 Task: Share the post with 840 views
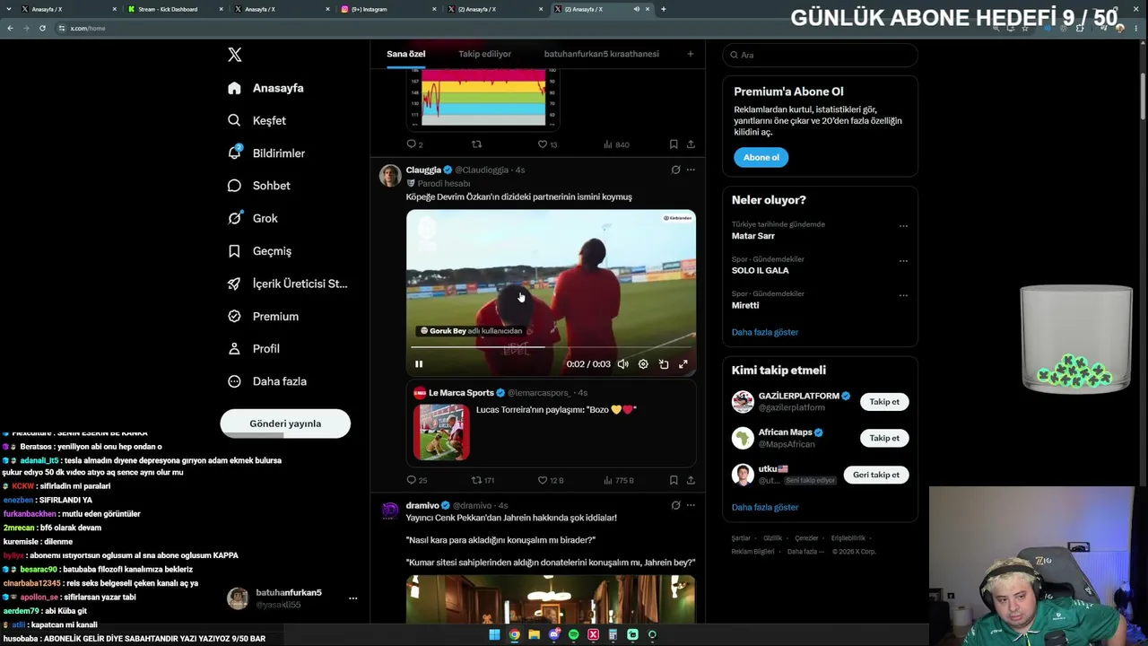click(691, 144)
